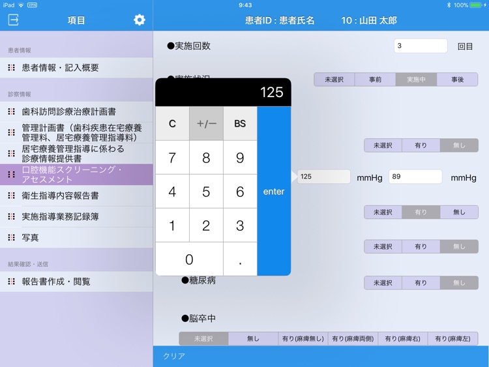Select 有り(麻痺両側) for 脳卒中
The image size is (489, 367).
[x=353, y=338]
